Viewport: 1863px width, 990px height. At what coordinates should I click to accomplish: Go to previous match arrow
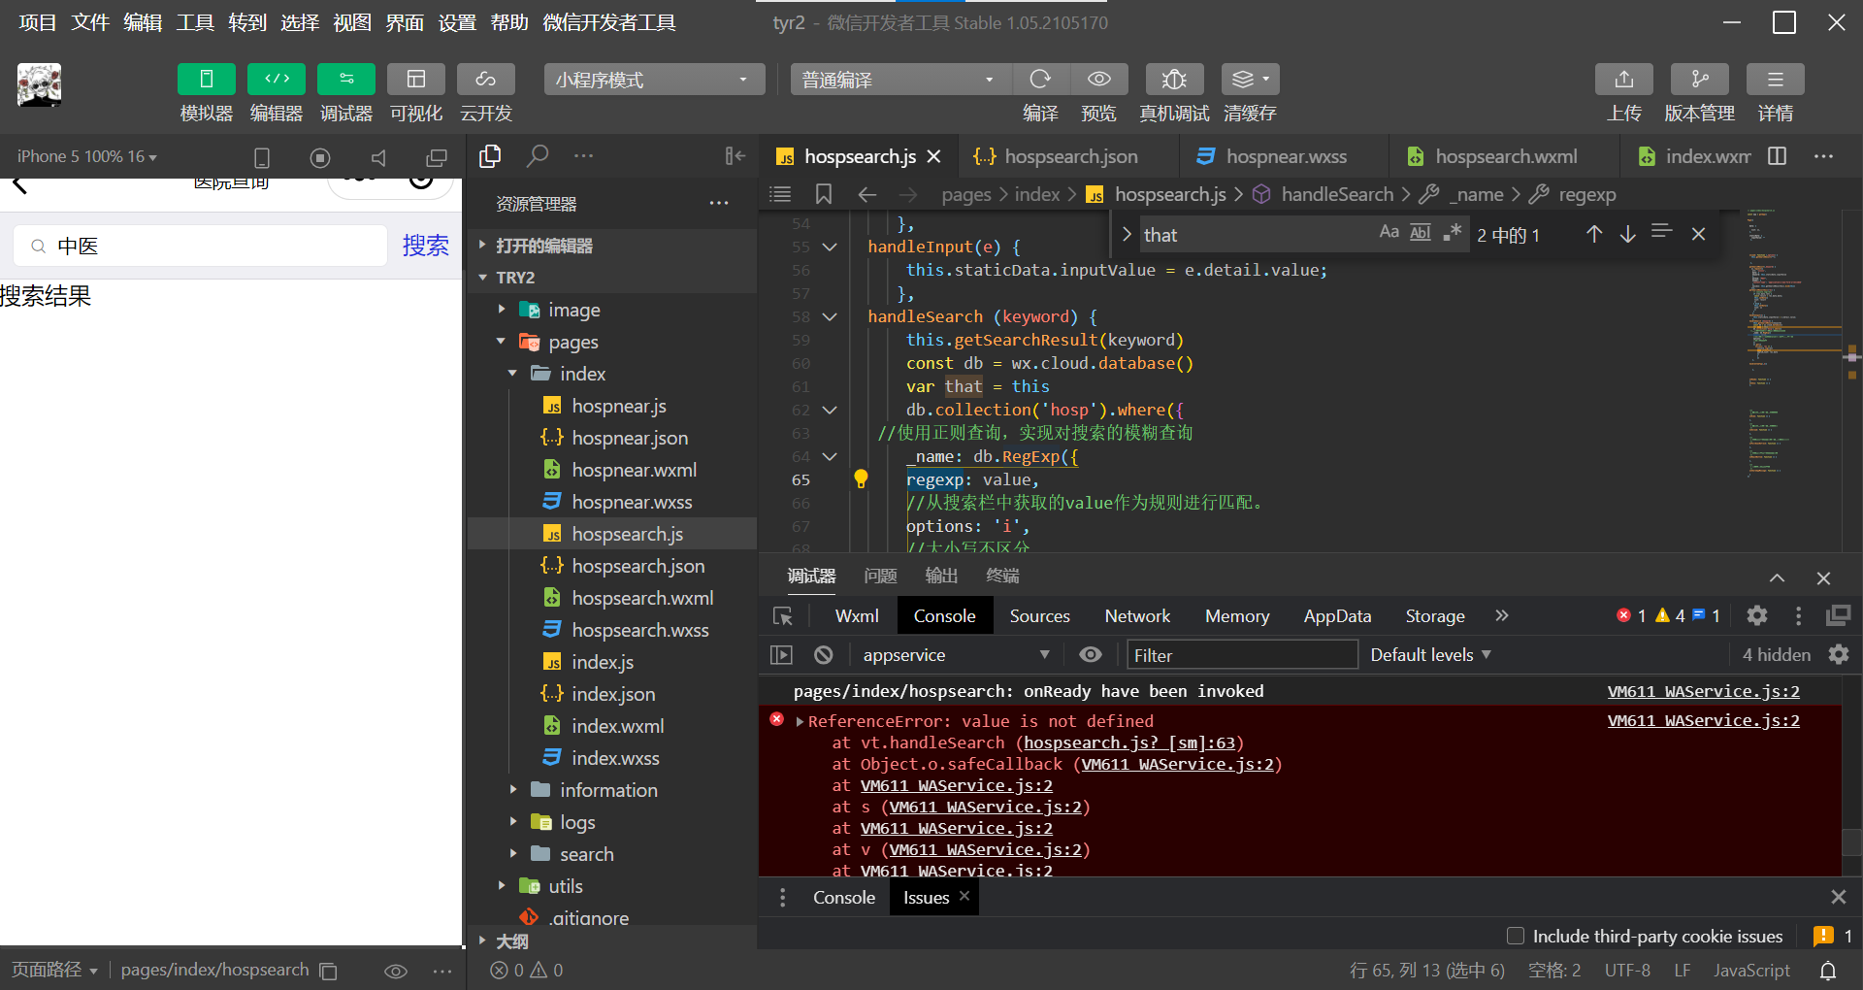pyautogui.click(x=1594, y=233)
